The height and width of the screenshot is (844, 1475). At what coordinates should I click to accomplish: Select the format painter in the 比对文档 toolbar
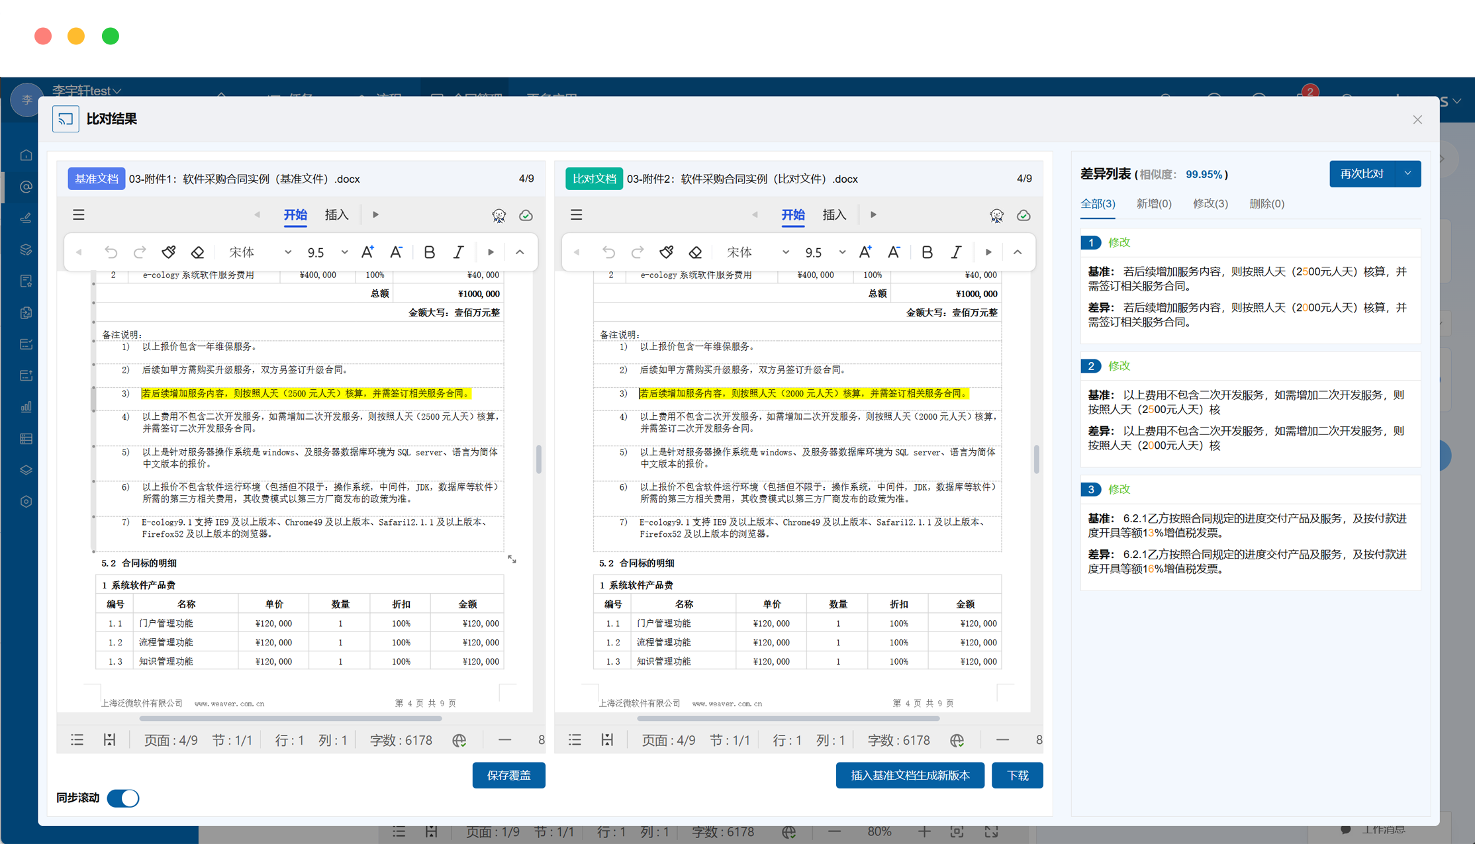tap(667, 252)
